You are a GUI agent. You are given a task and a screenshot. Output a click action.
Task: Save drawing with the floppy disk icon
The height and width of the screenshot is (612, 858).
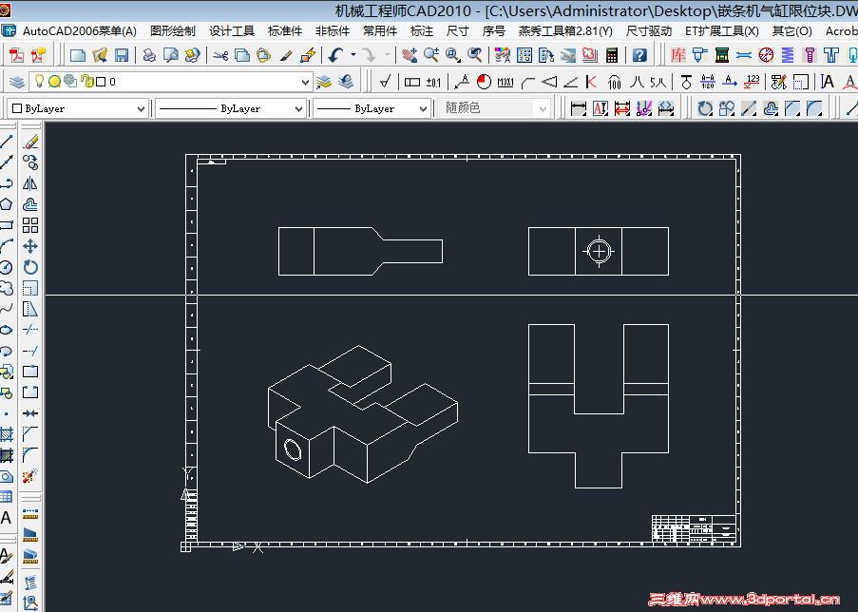coord(121,55)
